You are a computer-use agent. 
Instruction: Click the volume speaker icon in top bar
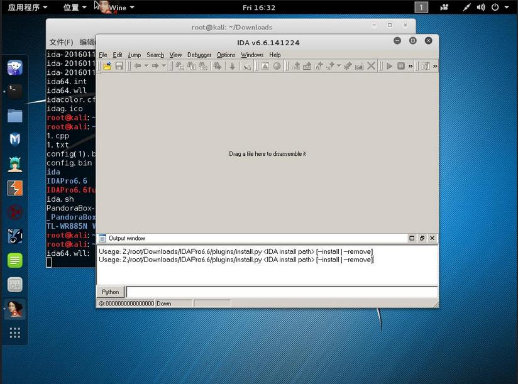[x=481, y=8]
